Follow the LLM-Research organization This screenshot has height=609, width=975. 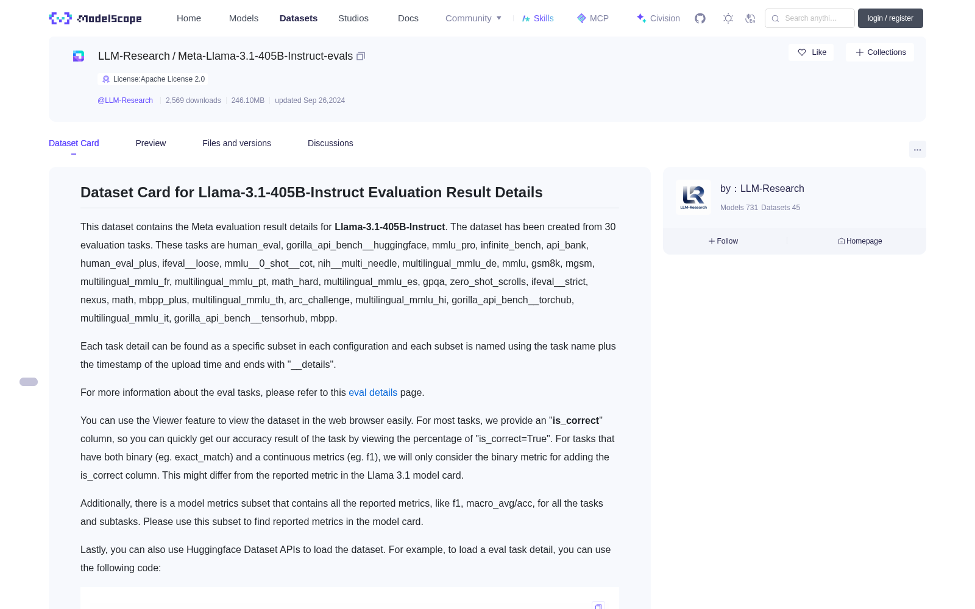click(723, 241)
